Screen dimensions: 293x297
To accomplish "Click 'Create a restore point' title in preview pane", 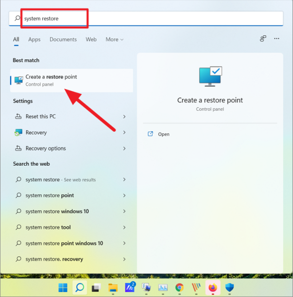I will (210, 100).
